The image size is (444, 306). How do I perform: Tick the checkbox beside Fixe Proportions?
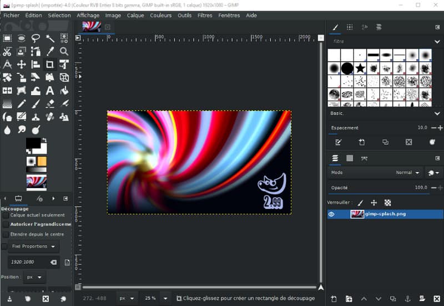pos(4,247)
